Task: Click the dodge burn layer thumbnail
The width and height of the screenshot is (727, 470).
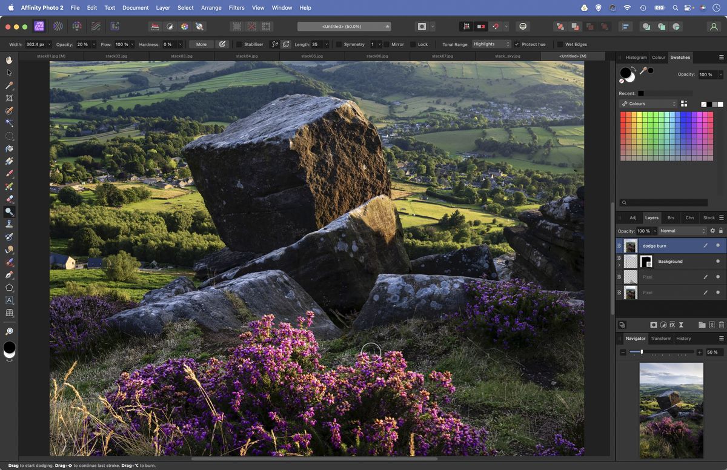Action: [631, 245]
